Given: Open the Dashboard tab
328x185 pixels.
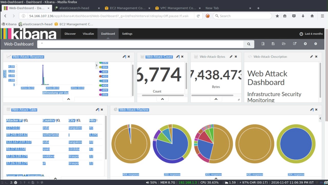Looking at the screenshot, I should (x=108, y=34).
